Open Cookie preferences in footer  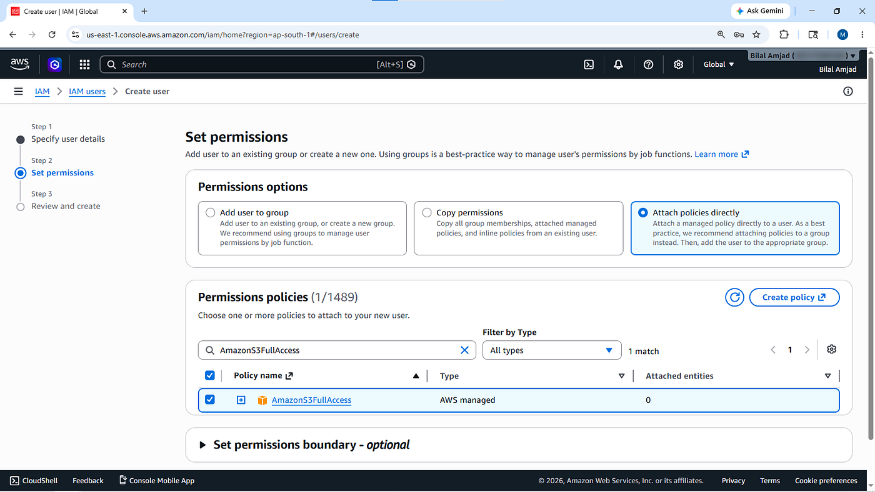tap(826, 481)
